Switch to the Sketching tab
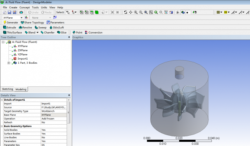The width and height of the screenshot is (250, 146). pos(7,89)
